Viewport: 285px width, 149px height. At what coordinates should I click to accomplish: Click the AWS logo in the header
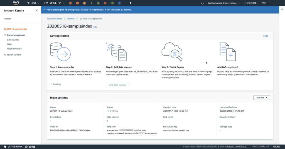(16, 3)
